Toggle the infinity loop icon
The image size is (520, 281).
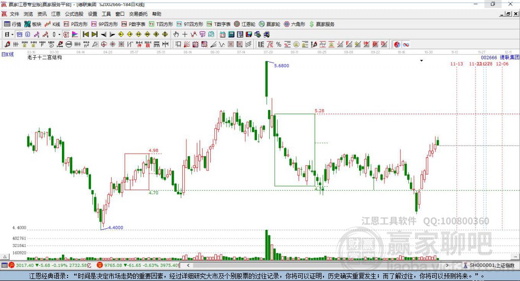pyautogui.click(x=406, y=45)
